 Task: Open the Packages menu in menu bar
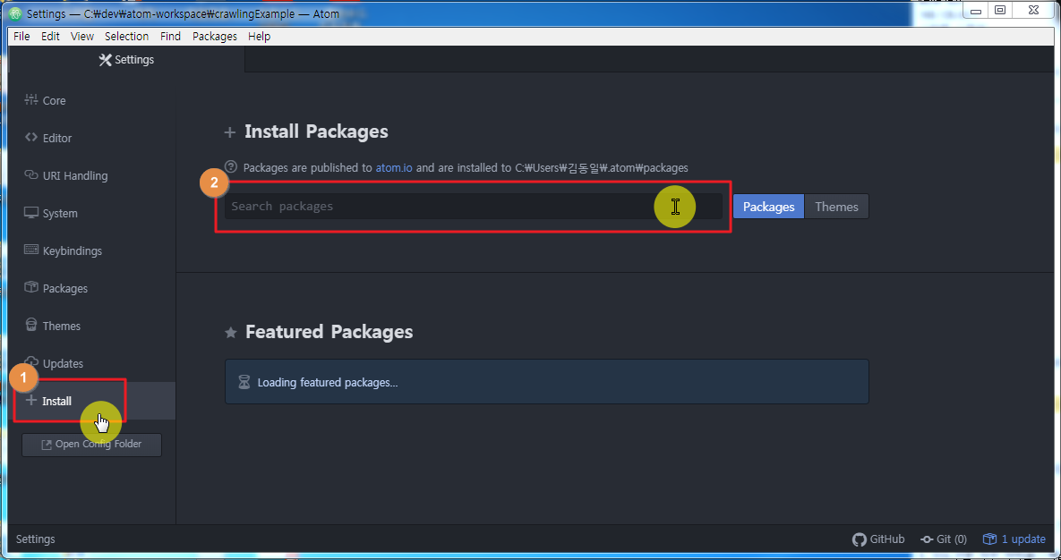pos(215,37)
